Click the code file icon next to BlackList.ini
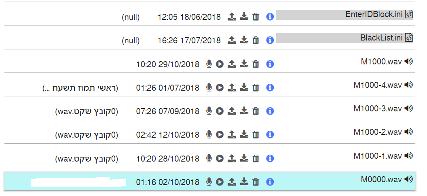This screenshot has width=427, height=196. click(409, 38)
